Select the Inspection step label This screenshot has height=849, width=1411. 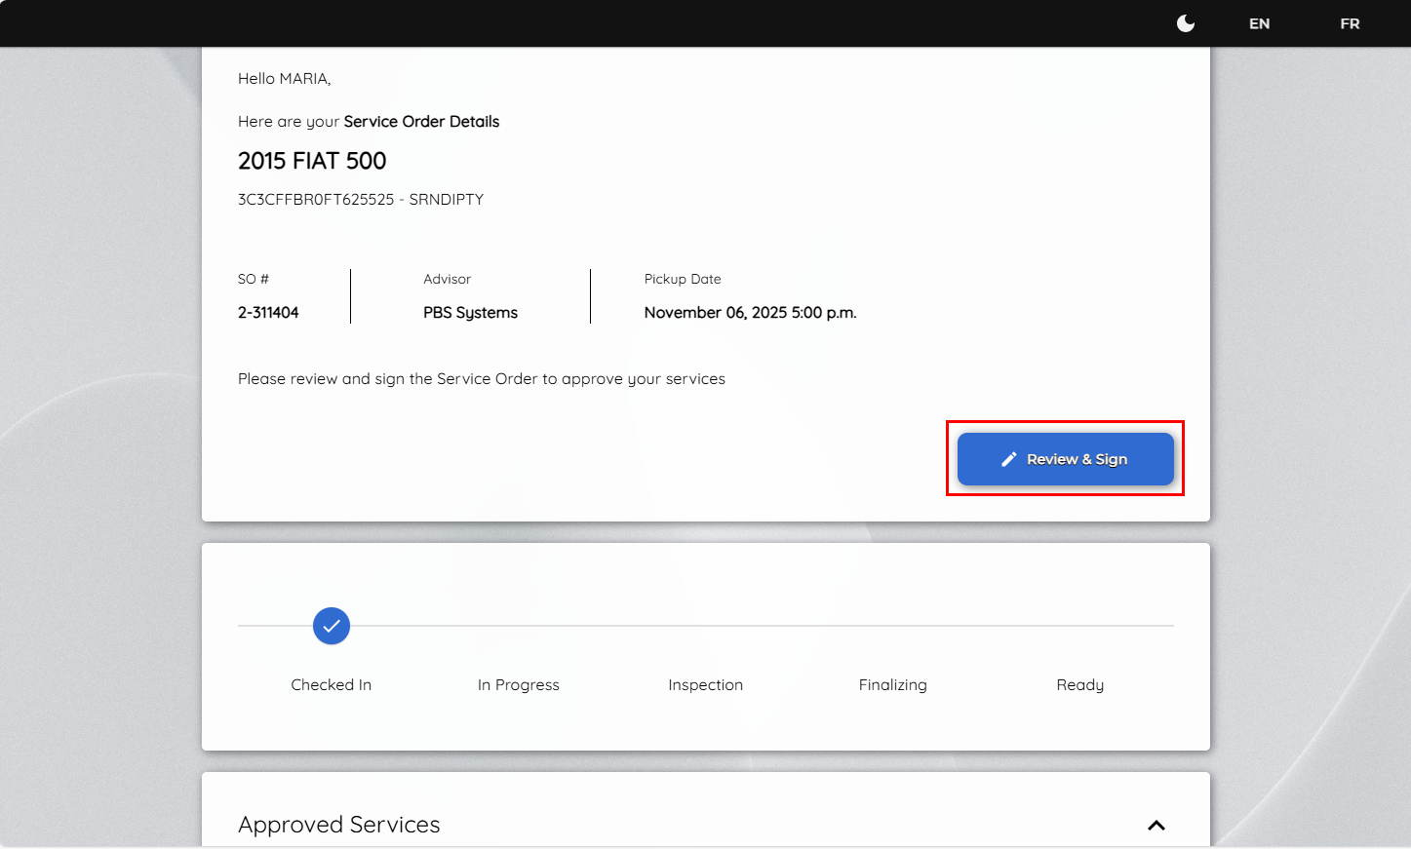click(x=705, y=685)
